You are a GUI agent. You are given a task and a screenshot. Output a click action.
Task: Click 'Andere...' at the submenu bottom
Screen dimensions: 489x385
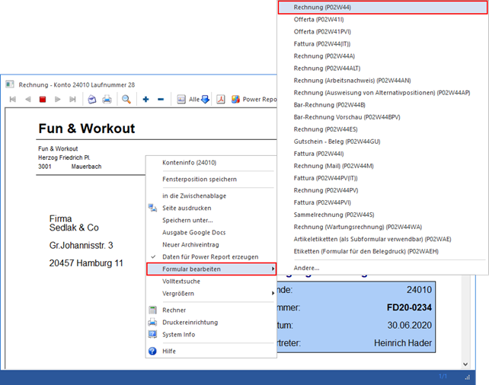click(306, 268)
